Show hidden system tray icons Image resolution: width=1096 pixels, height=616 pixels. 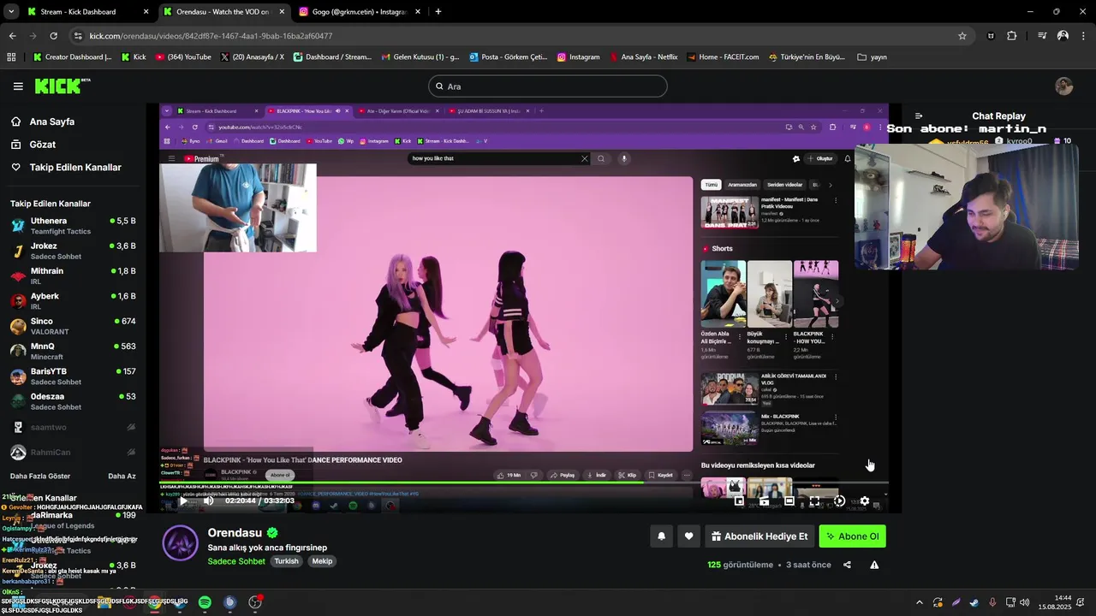pos(920,602)
